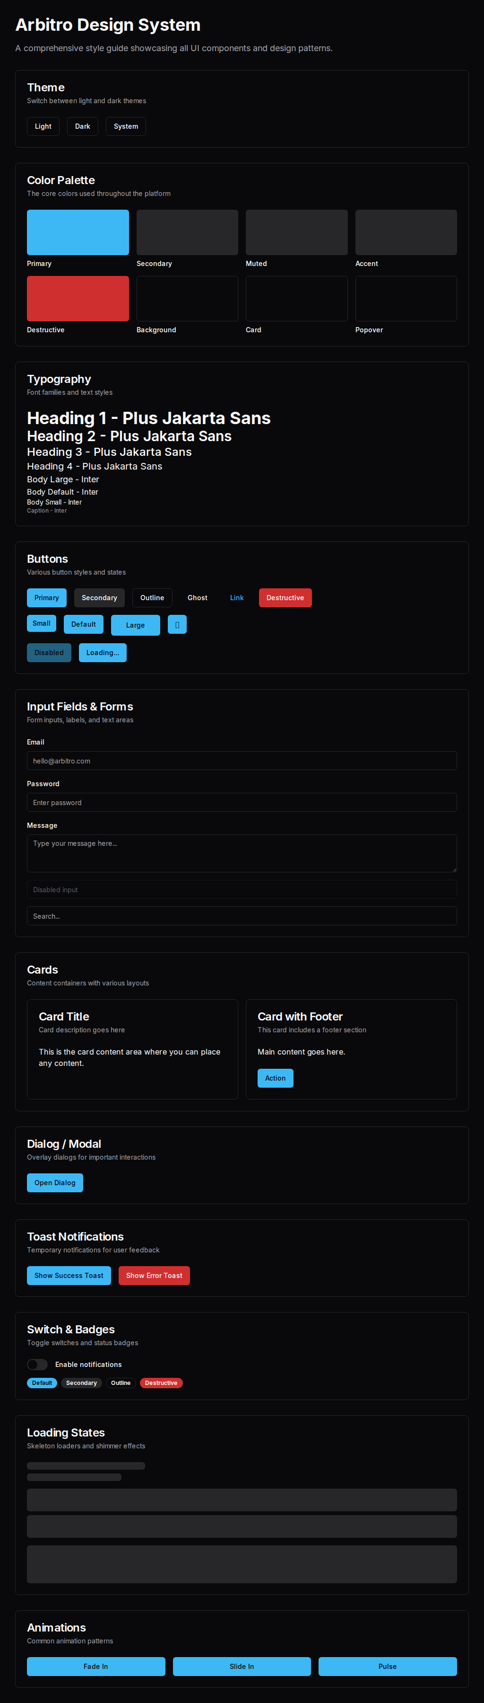Click the Card color swatch
This screenshot has height=1703, width=484.
(x=296, y=298)
